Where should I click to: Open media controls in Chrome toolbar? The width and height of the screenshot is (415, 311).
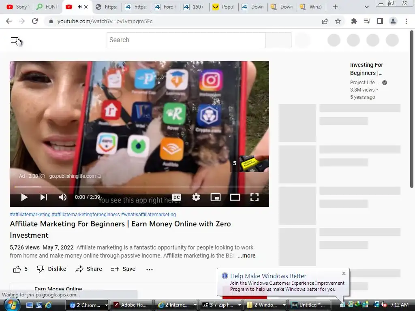367,21
